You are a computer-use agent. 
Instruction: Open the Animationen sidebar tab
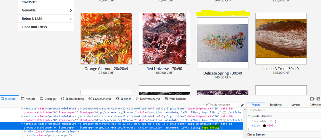coord(315,105)
